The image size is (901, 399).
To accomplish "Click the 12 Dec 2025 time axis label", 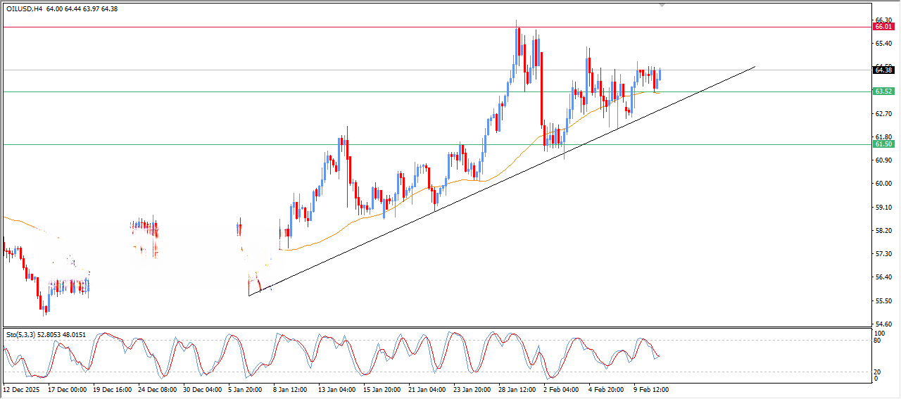I will (x=23, y=388).
